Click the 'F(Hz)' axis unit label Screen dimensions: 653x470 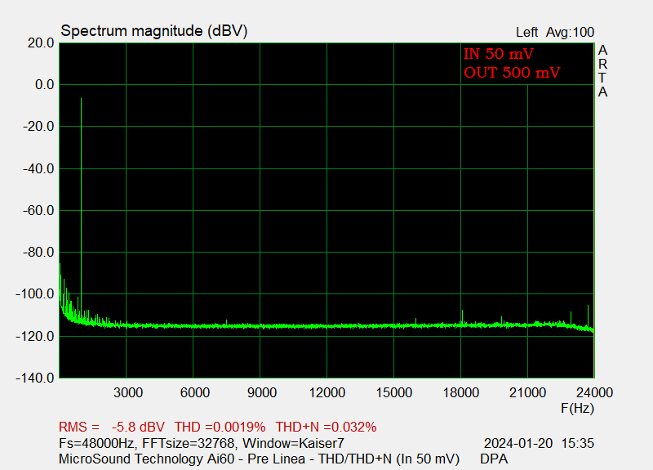click(x=577, y=408)
